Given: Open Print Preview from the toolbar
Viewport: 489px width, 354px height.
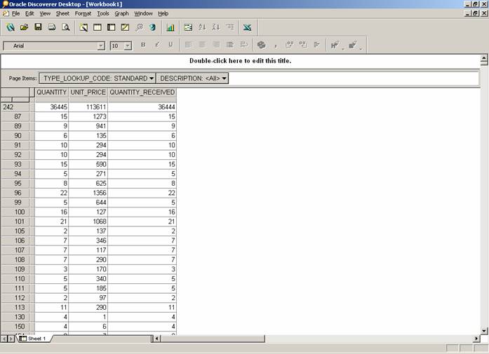Looking at the screenshot, I should pyautogui.click(x=66, y=28).
